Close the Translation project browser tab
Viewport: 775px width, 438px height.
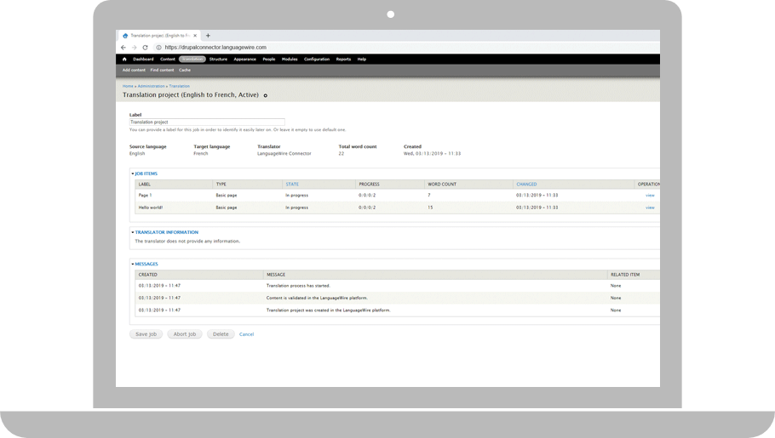pyautogui.click(x=195, y=36)
